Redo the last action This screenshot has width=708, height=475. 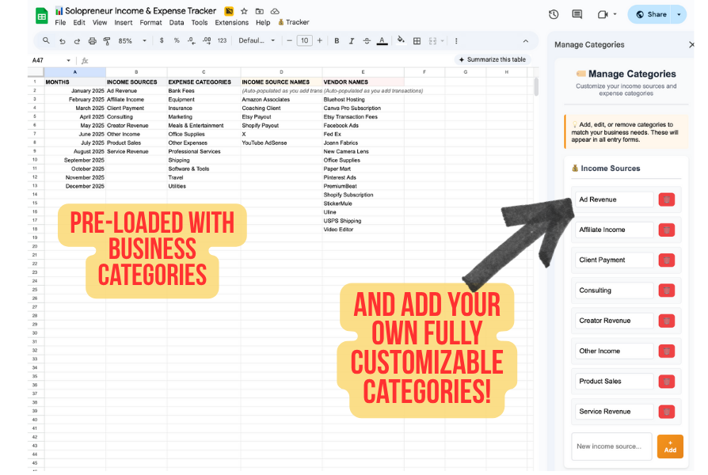(x=77, y=41)
